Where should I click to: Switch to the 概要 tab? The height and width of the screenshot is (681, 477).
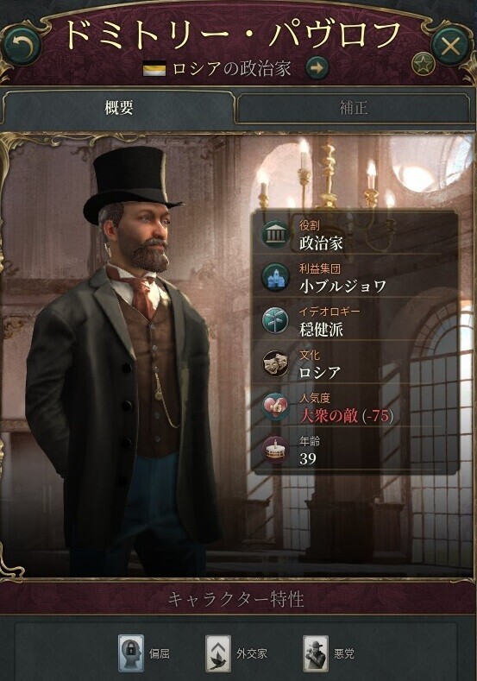(118, 107)
